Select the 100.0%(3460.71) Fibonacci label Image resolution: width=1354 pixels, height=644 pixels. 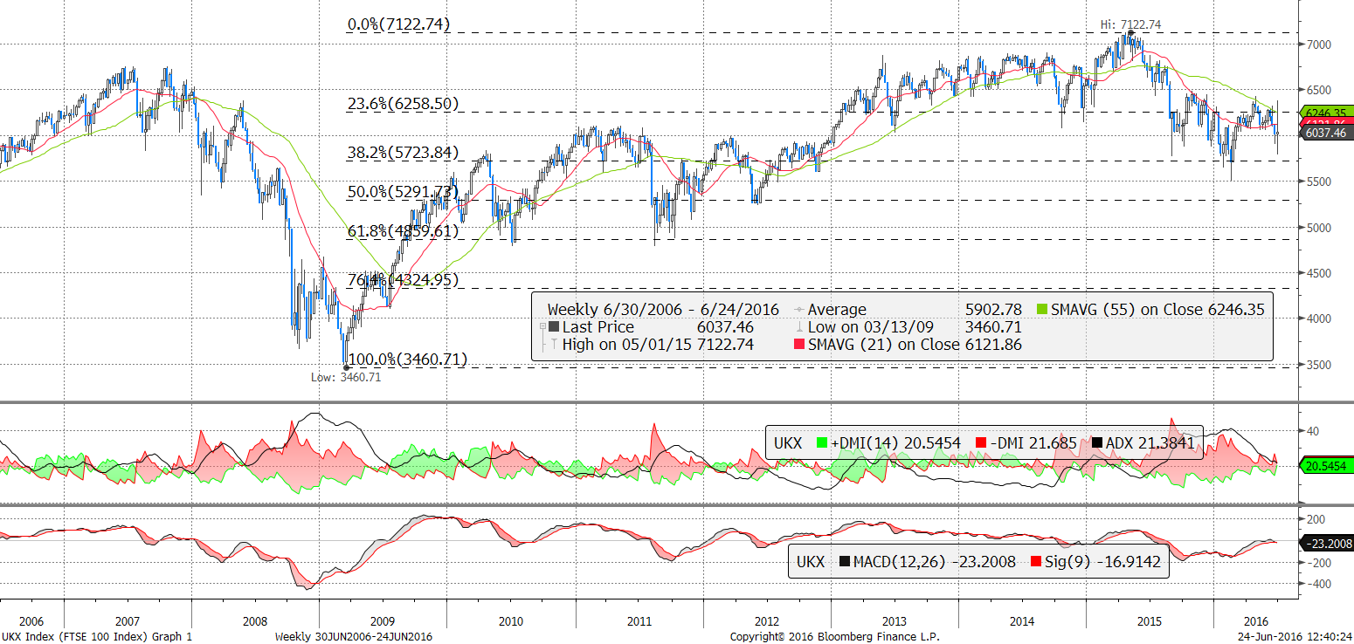pyautogui.click(x=407, y=359)
